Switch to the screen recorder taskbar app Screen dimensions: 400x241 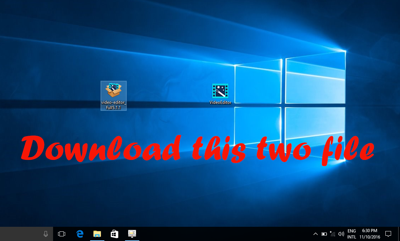[x=132, y=234]
